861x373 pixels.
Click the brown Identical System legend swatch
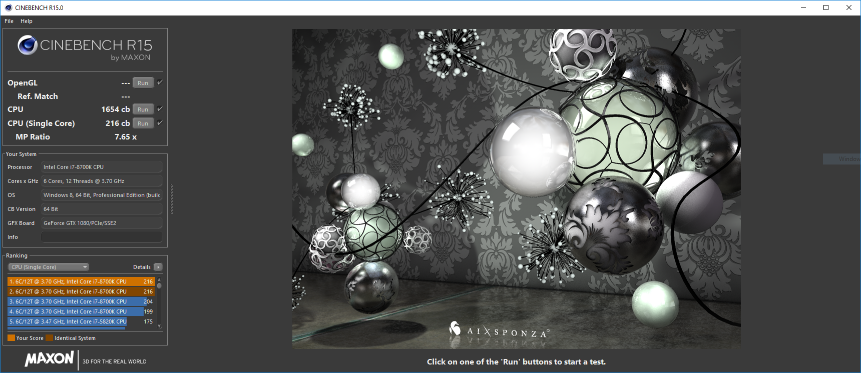pos(49,338)
